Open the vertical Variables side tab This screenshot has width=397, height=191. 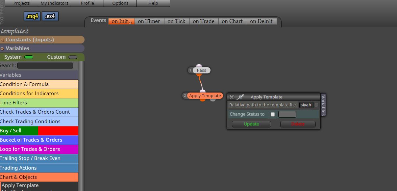coord(323,105)
